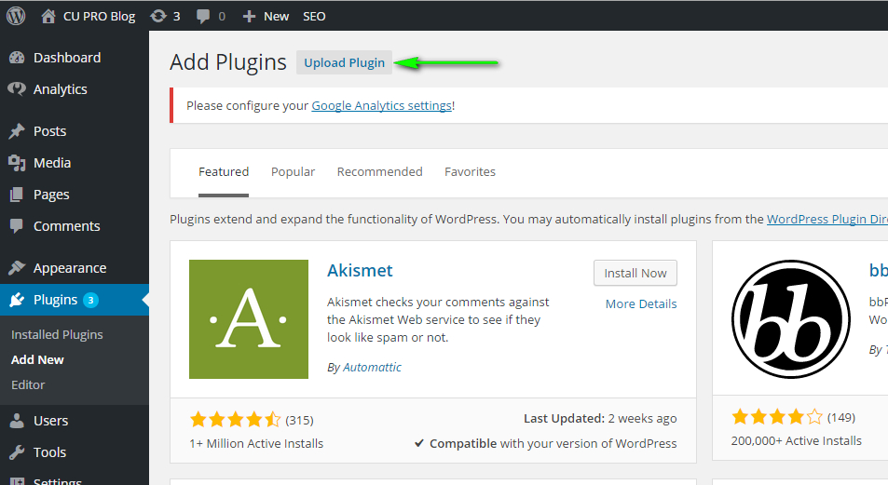This screenshot has width=888, height=485.
Task: View More Details for Akismet
Action: tap(641, 303)
